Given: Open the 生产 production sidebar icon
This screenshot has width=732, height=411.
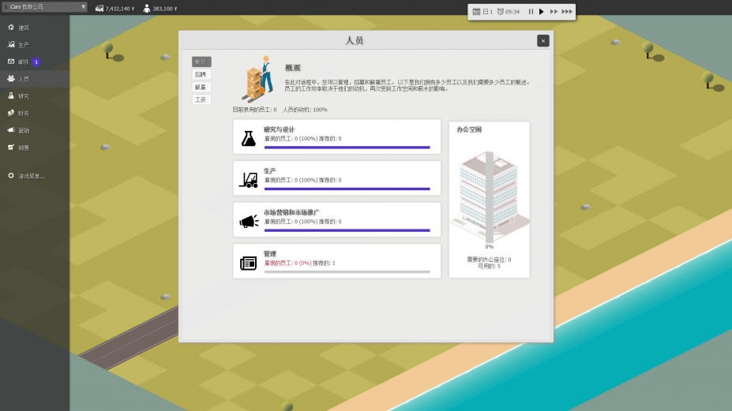Looking at the screenshot, I should [11, 44].
